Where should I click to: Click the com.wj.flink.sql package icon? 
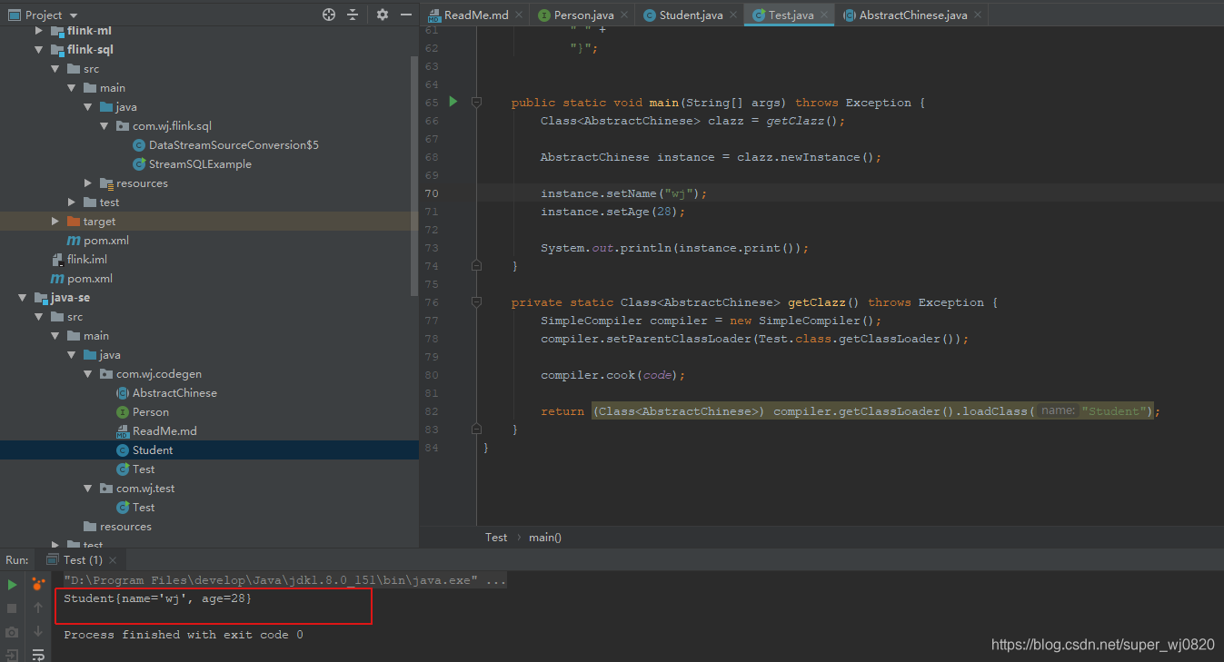123,126
